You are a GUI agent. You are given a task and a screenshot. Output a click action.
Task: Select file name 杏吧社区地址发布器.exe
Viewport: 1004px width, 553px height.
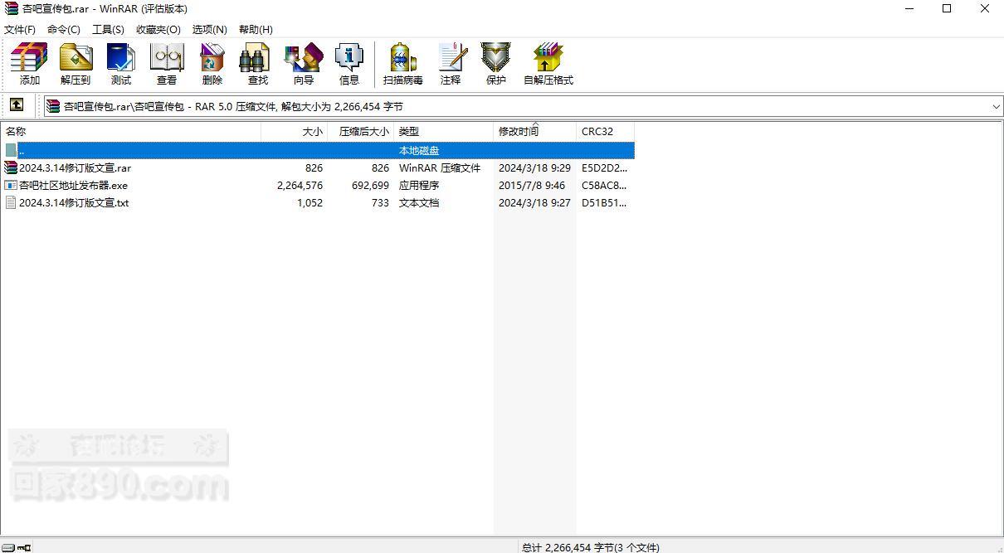73,185
